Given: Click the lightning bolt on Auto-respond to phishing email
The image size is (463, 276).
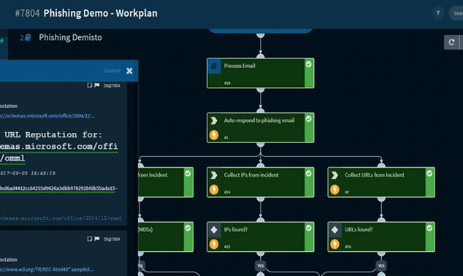Looking at the screenshot, I should 214,135.
